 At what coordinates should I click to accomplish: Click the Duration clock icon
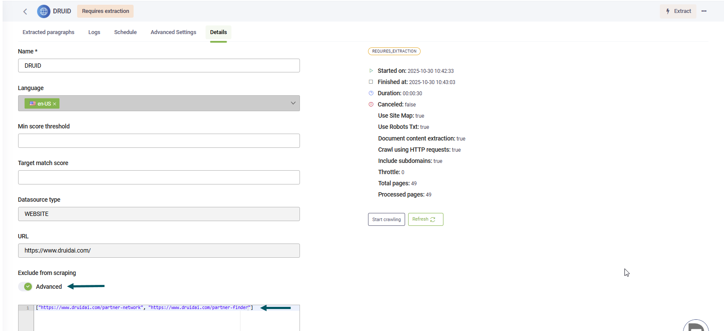371,93
